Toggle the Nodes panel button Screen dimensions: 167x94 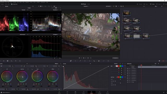click(152, 4)
